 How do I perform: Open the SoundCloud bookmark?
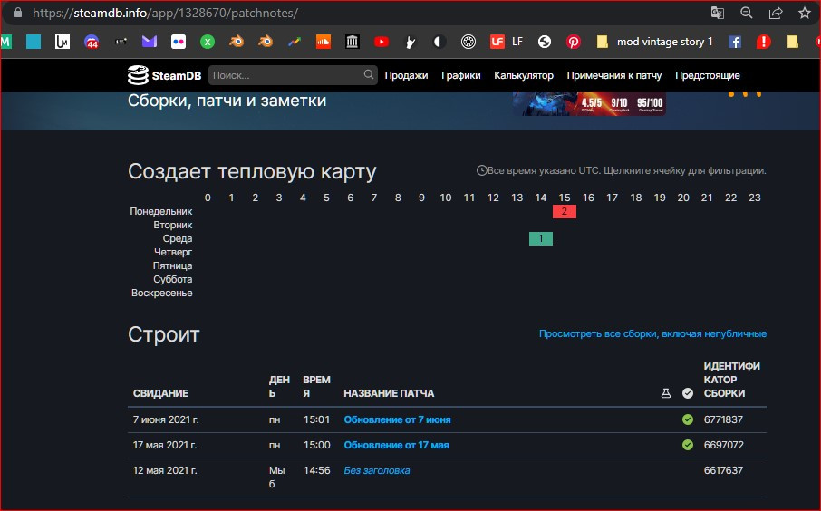pyautogui.click(x=324, y=42)
